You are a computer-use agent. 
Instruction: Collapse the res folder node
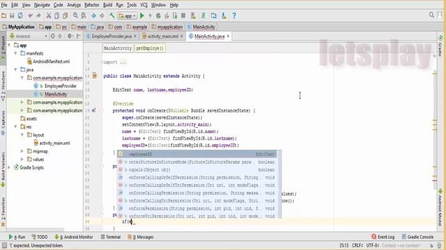(x=15, y=126)
